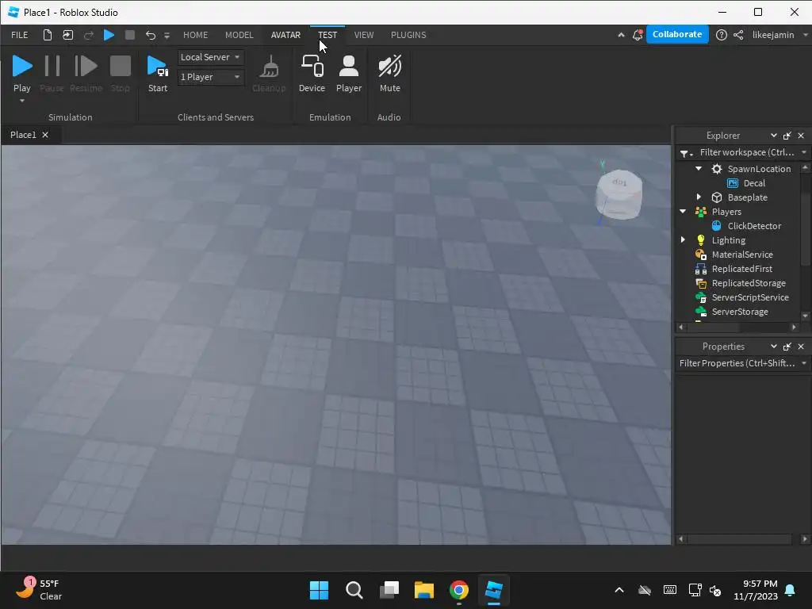Click the quick access Play icon
The width and height of the screenshot is (812, 609).
[109, 35]
